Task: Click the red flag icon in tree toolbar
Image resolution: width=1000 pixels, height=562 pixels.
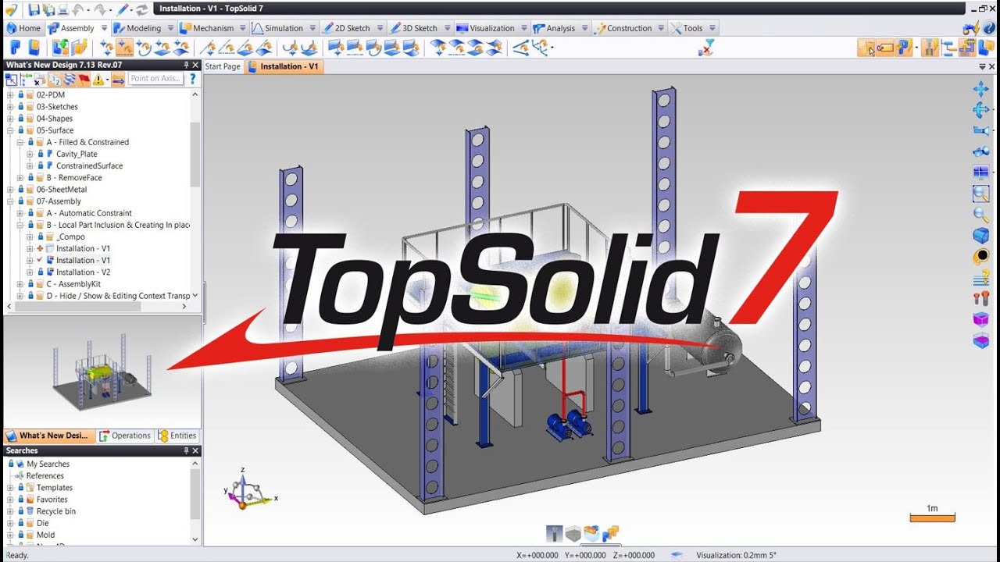Action: pyautogui.click(x=84, y=79)
